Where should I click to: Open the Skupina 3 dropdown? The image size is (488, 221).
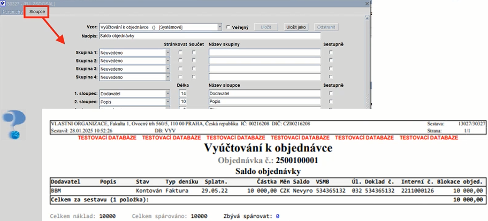coord(168,69)
